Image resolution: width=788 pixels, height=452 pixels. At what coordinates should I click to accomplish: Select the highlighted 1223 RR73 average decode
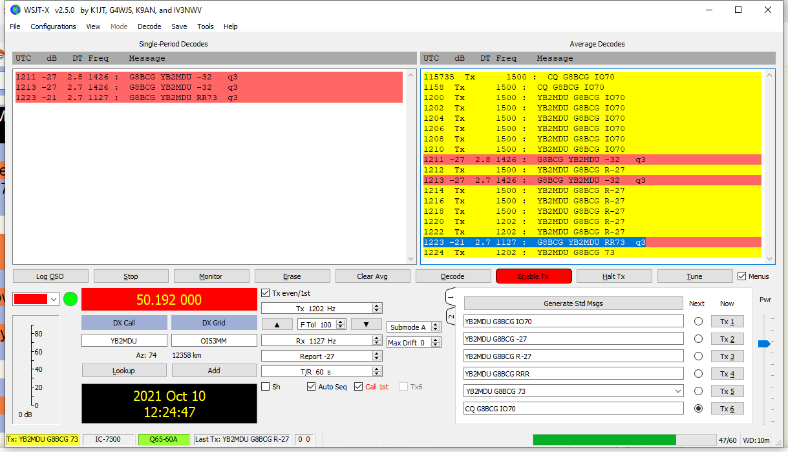click(x=591, y=242)
